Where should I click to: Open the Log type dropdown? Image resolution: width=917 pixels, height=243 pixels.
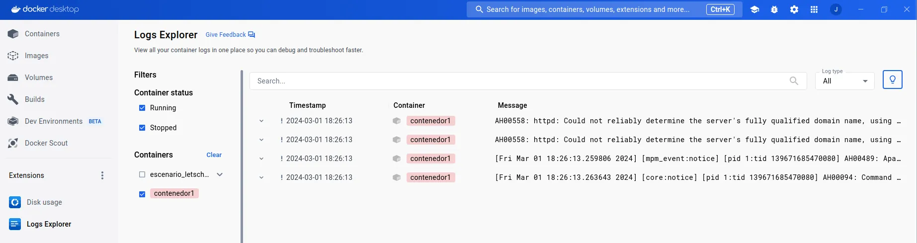point(844,81)
